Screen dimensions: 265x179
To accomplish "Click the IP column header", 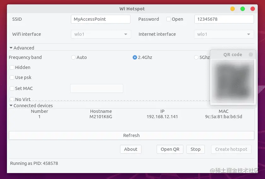I will 162,111.
